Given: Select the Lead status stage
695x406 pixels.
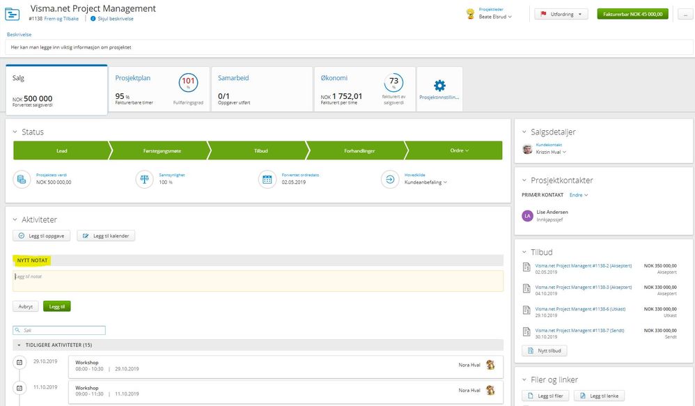Looking at the screenshot, I should pos(61,150).
